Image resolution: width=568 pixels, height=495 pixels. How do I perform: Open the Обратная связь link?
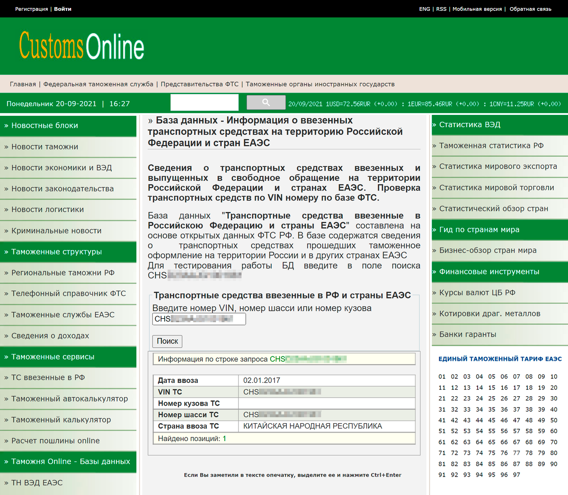tap(530, 9)
